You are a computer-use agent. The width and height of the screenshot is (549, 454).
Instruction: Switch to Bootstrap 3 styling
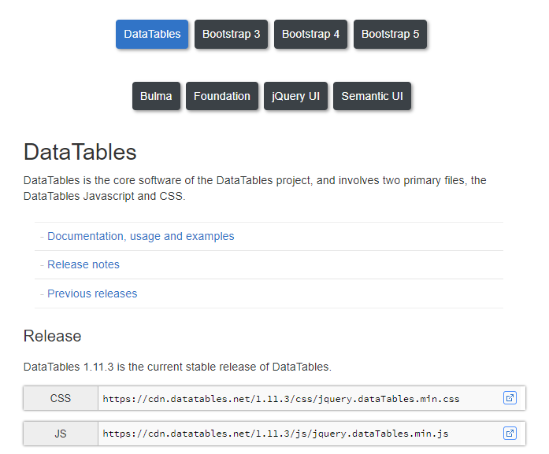pos(231,34)
